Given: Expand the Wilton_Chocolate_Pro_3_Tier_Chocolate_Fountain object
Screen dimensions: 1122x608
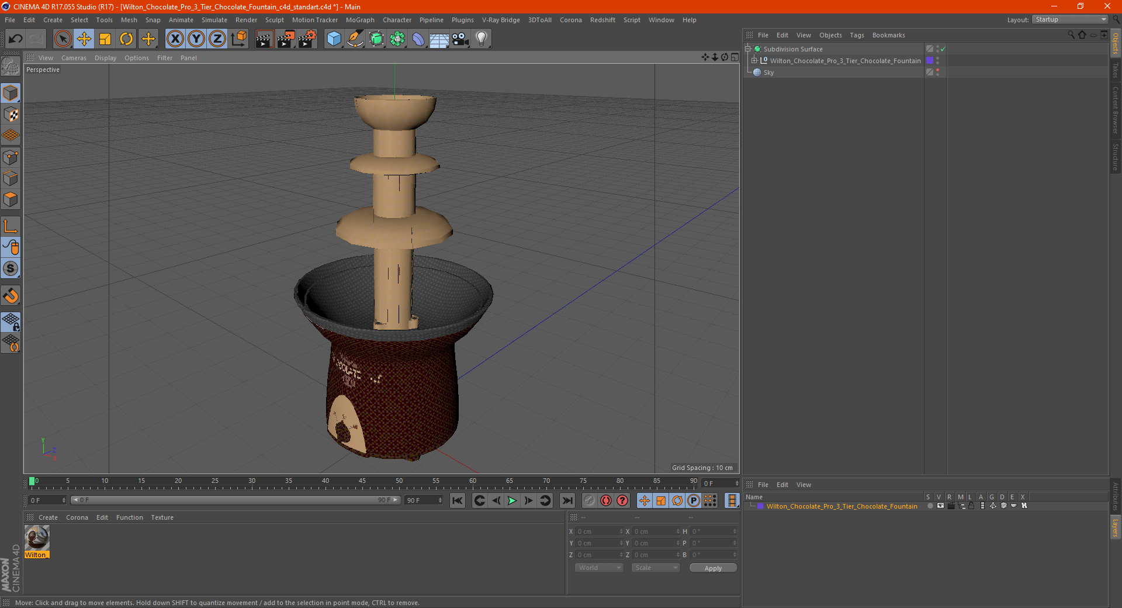Looking at the screenshot, I should (754, 61).
